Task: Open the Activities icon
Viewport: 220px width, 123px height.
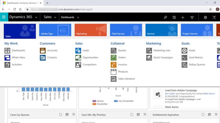Action: point(7,65)
